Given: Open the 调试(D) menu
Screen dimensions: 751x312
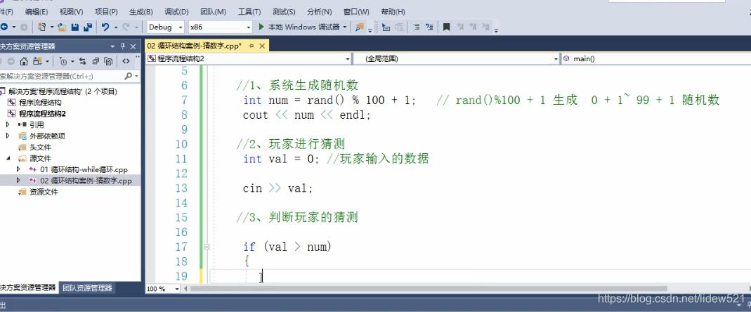Looking at the screenshot, I should click(x=177, y=11).
